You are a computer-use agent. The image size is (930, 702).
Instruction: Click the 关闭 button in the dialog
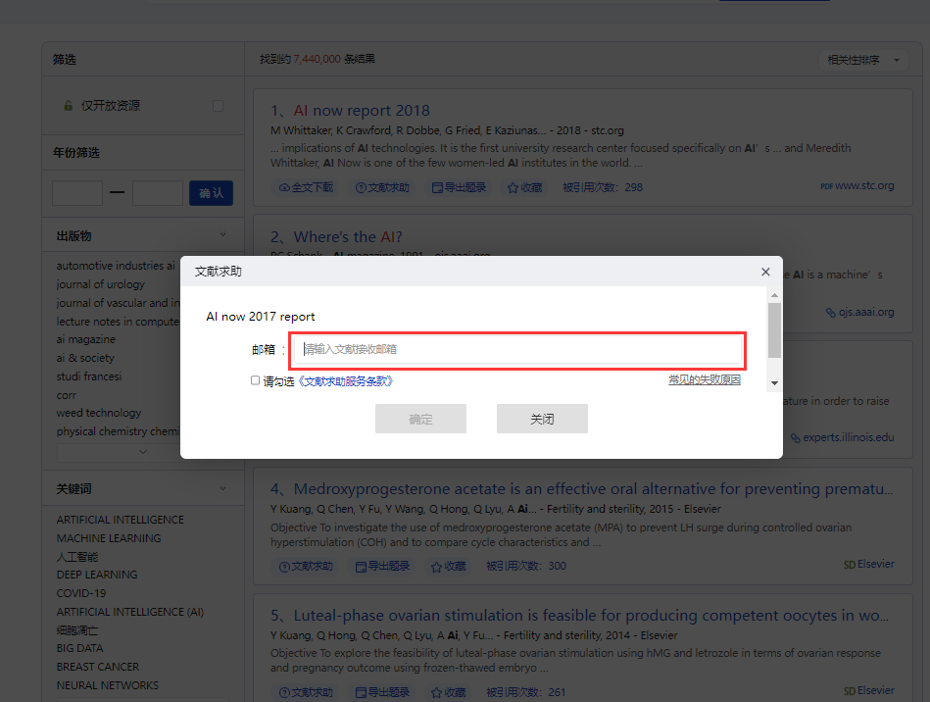pyautogui.click(x=542, y=419)
